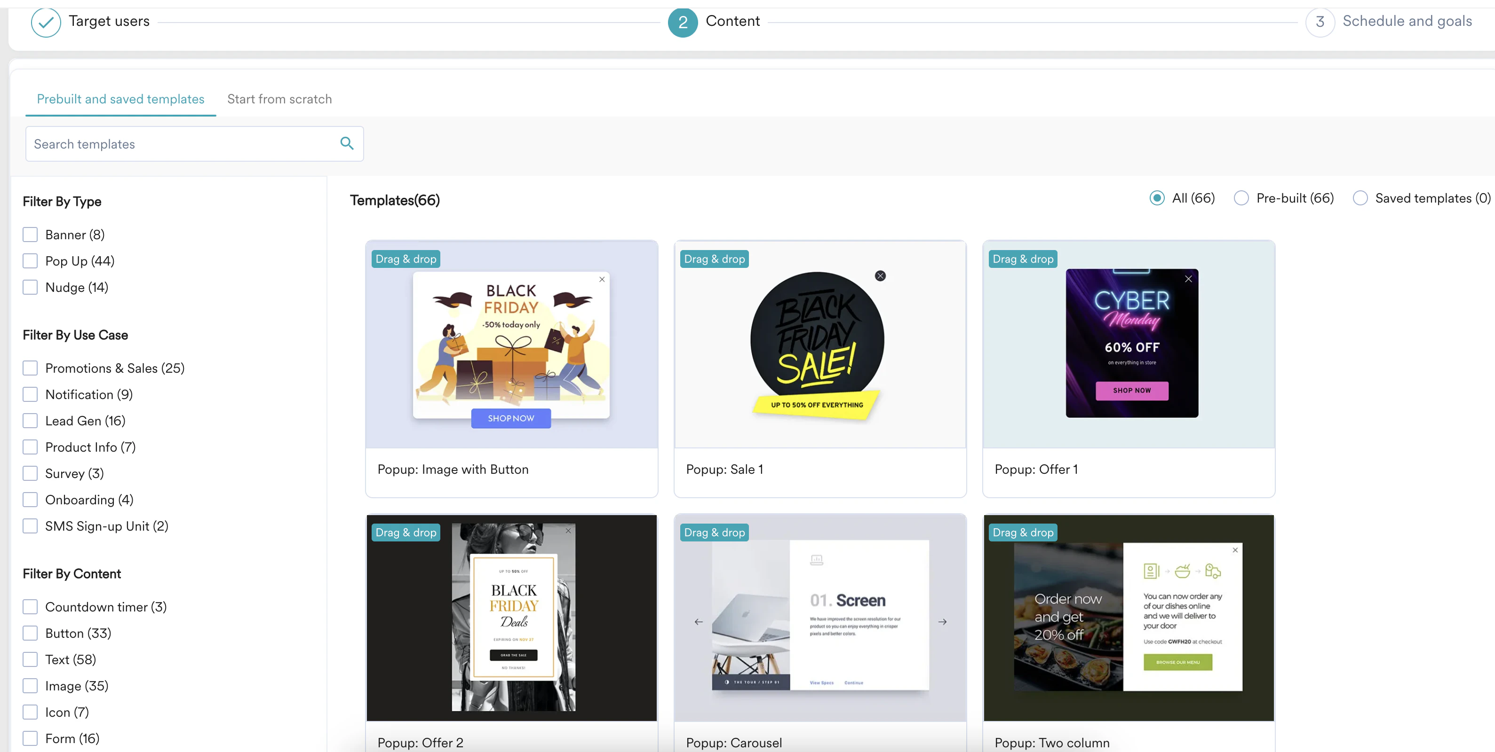This screenshot has width=1495, height=752.
Task: Click the Carousel preview right arrow
Action: click(943, 621)
